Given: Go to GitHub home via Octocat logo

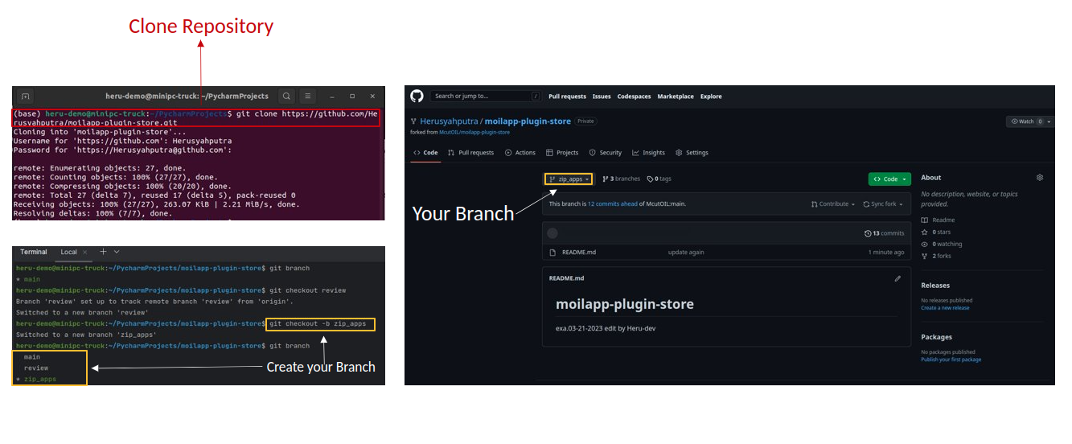Looking at the screenshot, I should tap(417, 96).
